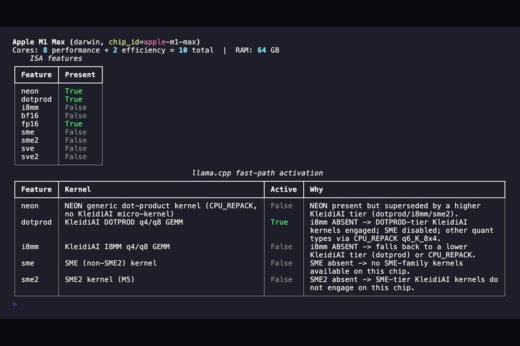Click 'KleidiAI DOTPROD q4/q8 GEMM' kernel
The width and height of the screenshot is (520, 346).
(x=124, y=222)
